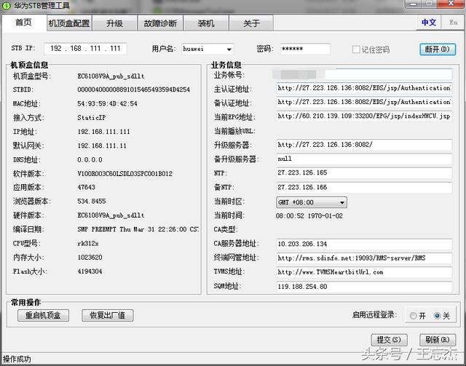466x366 pixels.
Task: Minimize the STB tool window
Action: (x=413, y=4)
